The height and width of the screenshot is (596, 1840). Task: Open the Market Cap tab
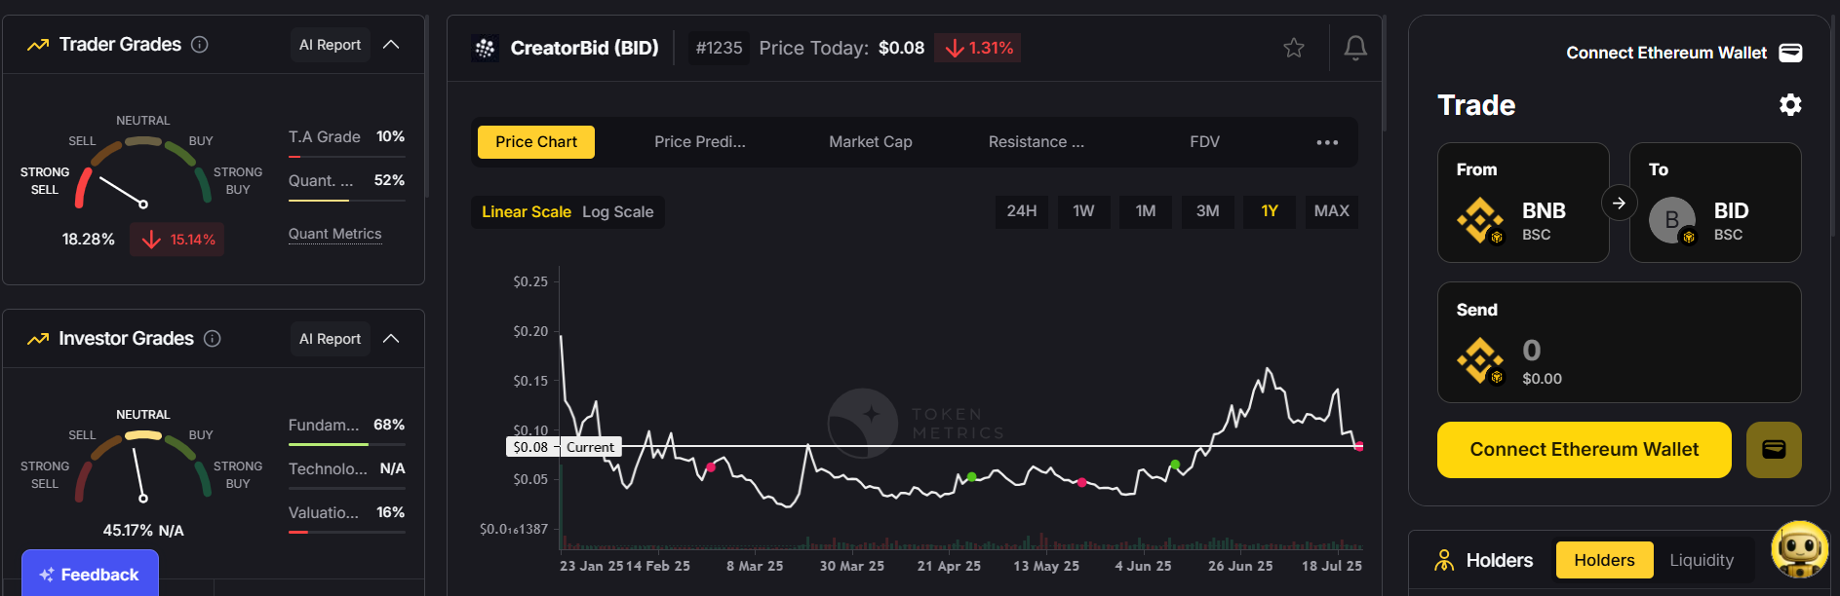tap(871, 142)
